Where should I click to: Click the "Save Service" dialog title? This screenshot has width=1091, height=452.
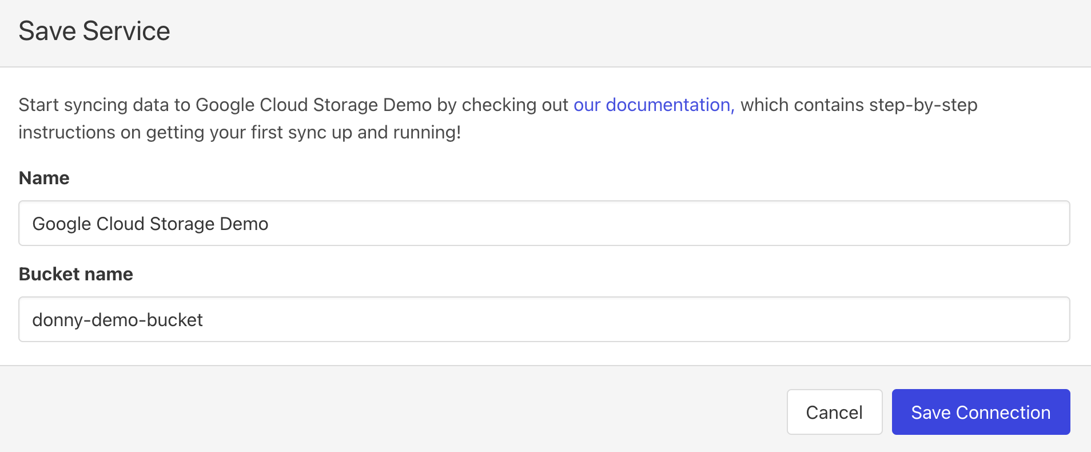[x=94, y=31]
